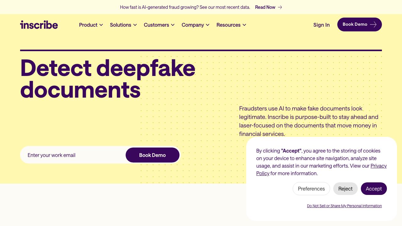Click the chevron beside Customers

click(173, 25)
